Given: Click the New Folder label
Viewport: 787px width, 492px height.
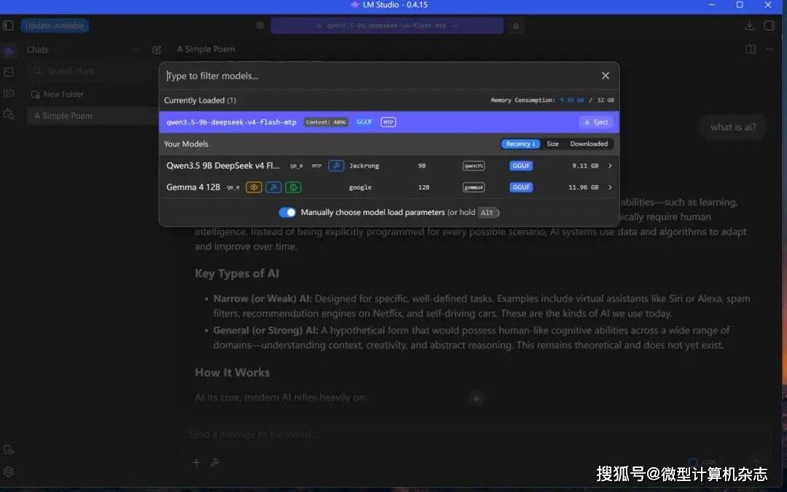Looking at the screenshot, I should [63, 94].
